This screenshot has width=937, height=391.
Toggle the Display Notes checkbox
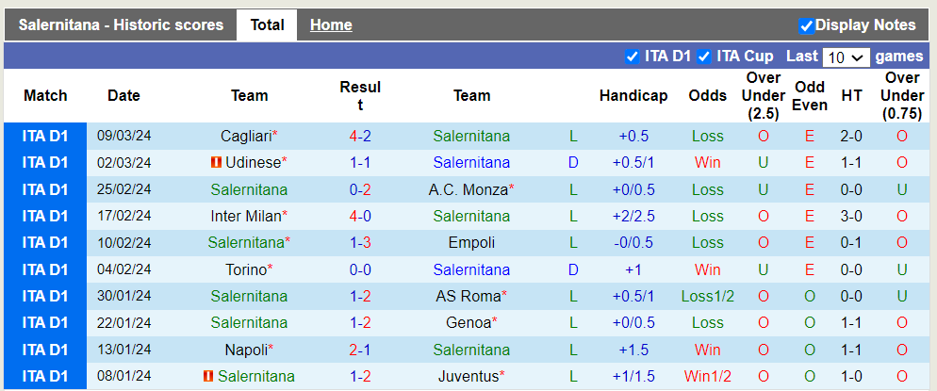pos(806,25)
